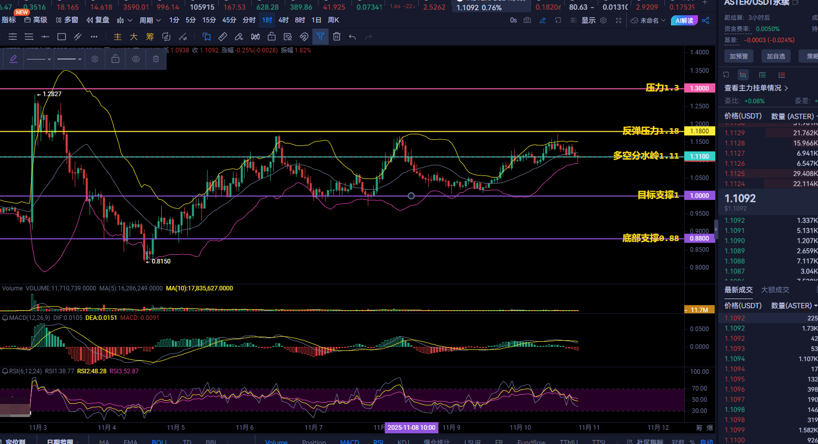Click the share icon next to AI解读

click(706, 20)
